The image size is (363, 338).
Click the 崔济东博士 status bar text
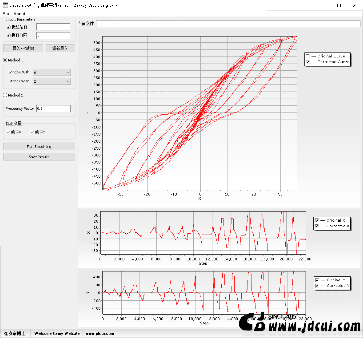(14, 333)
